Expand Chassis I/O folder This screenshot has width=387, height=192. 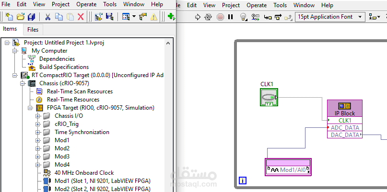tap(38, 116)
